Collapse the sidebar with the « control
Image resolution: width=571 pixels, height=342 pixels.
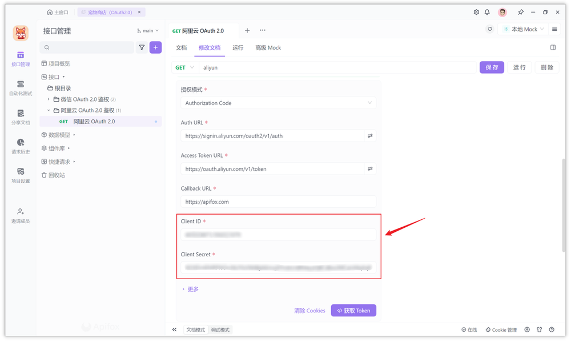(175, 329)
